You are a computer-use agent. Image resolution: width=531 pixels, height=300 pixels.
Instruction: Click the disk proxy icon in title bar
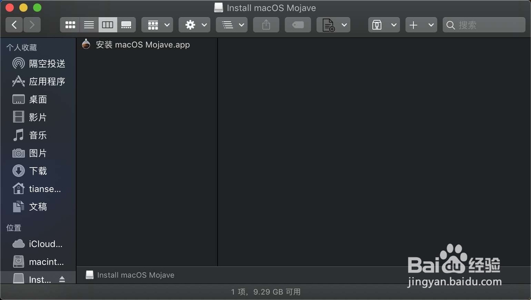(219, 7)
